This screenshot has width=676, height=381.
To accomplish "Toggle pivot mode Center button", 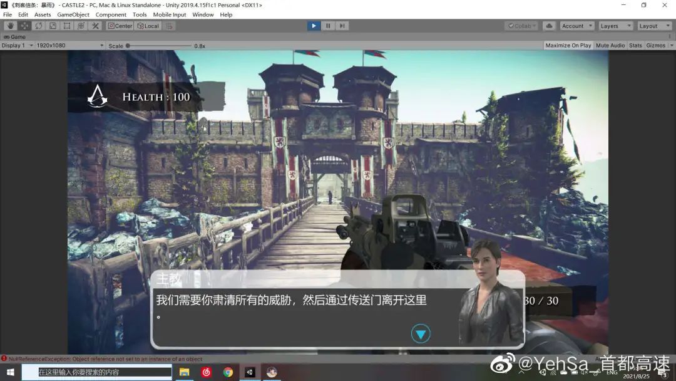I will [120, 26].
